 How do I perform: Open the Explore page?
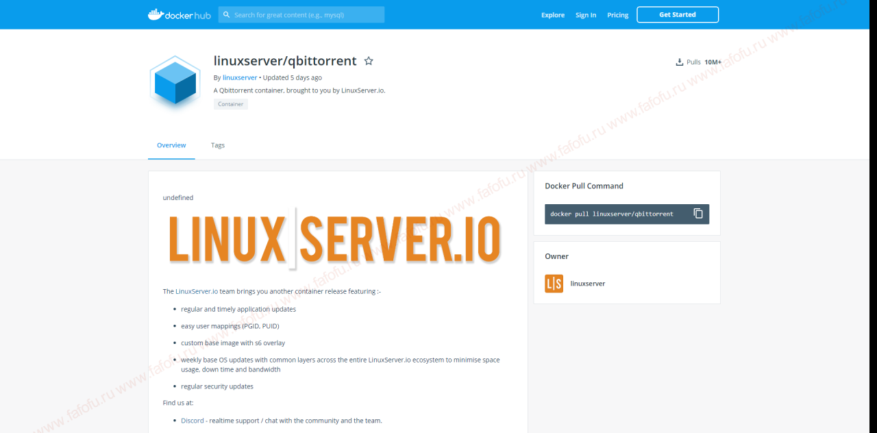click(x=553, y=15)
